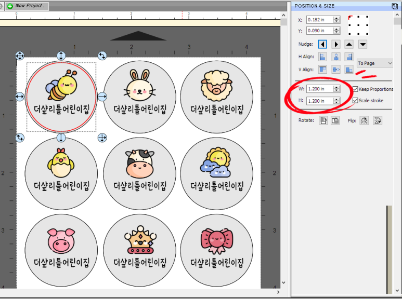
Task: Open the New Project tab
Action: point(27,6)
